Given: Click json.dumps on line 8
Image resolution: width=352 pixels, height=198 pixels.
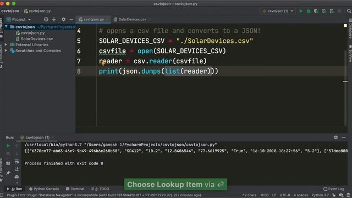Looking at the screenshot, I should coord(141,71).
